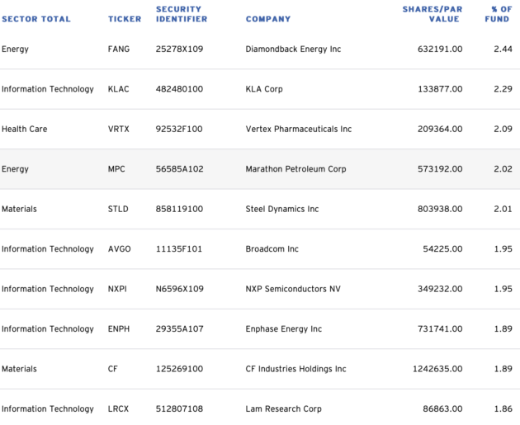Select Enphase Energy Inc company name
Screen dimensions: 520x425
point(284,329)
